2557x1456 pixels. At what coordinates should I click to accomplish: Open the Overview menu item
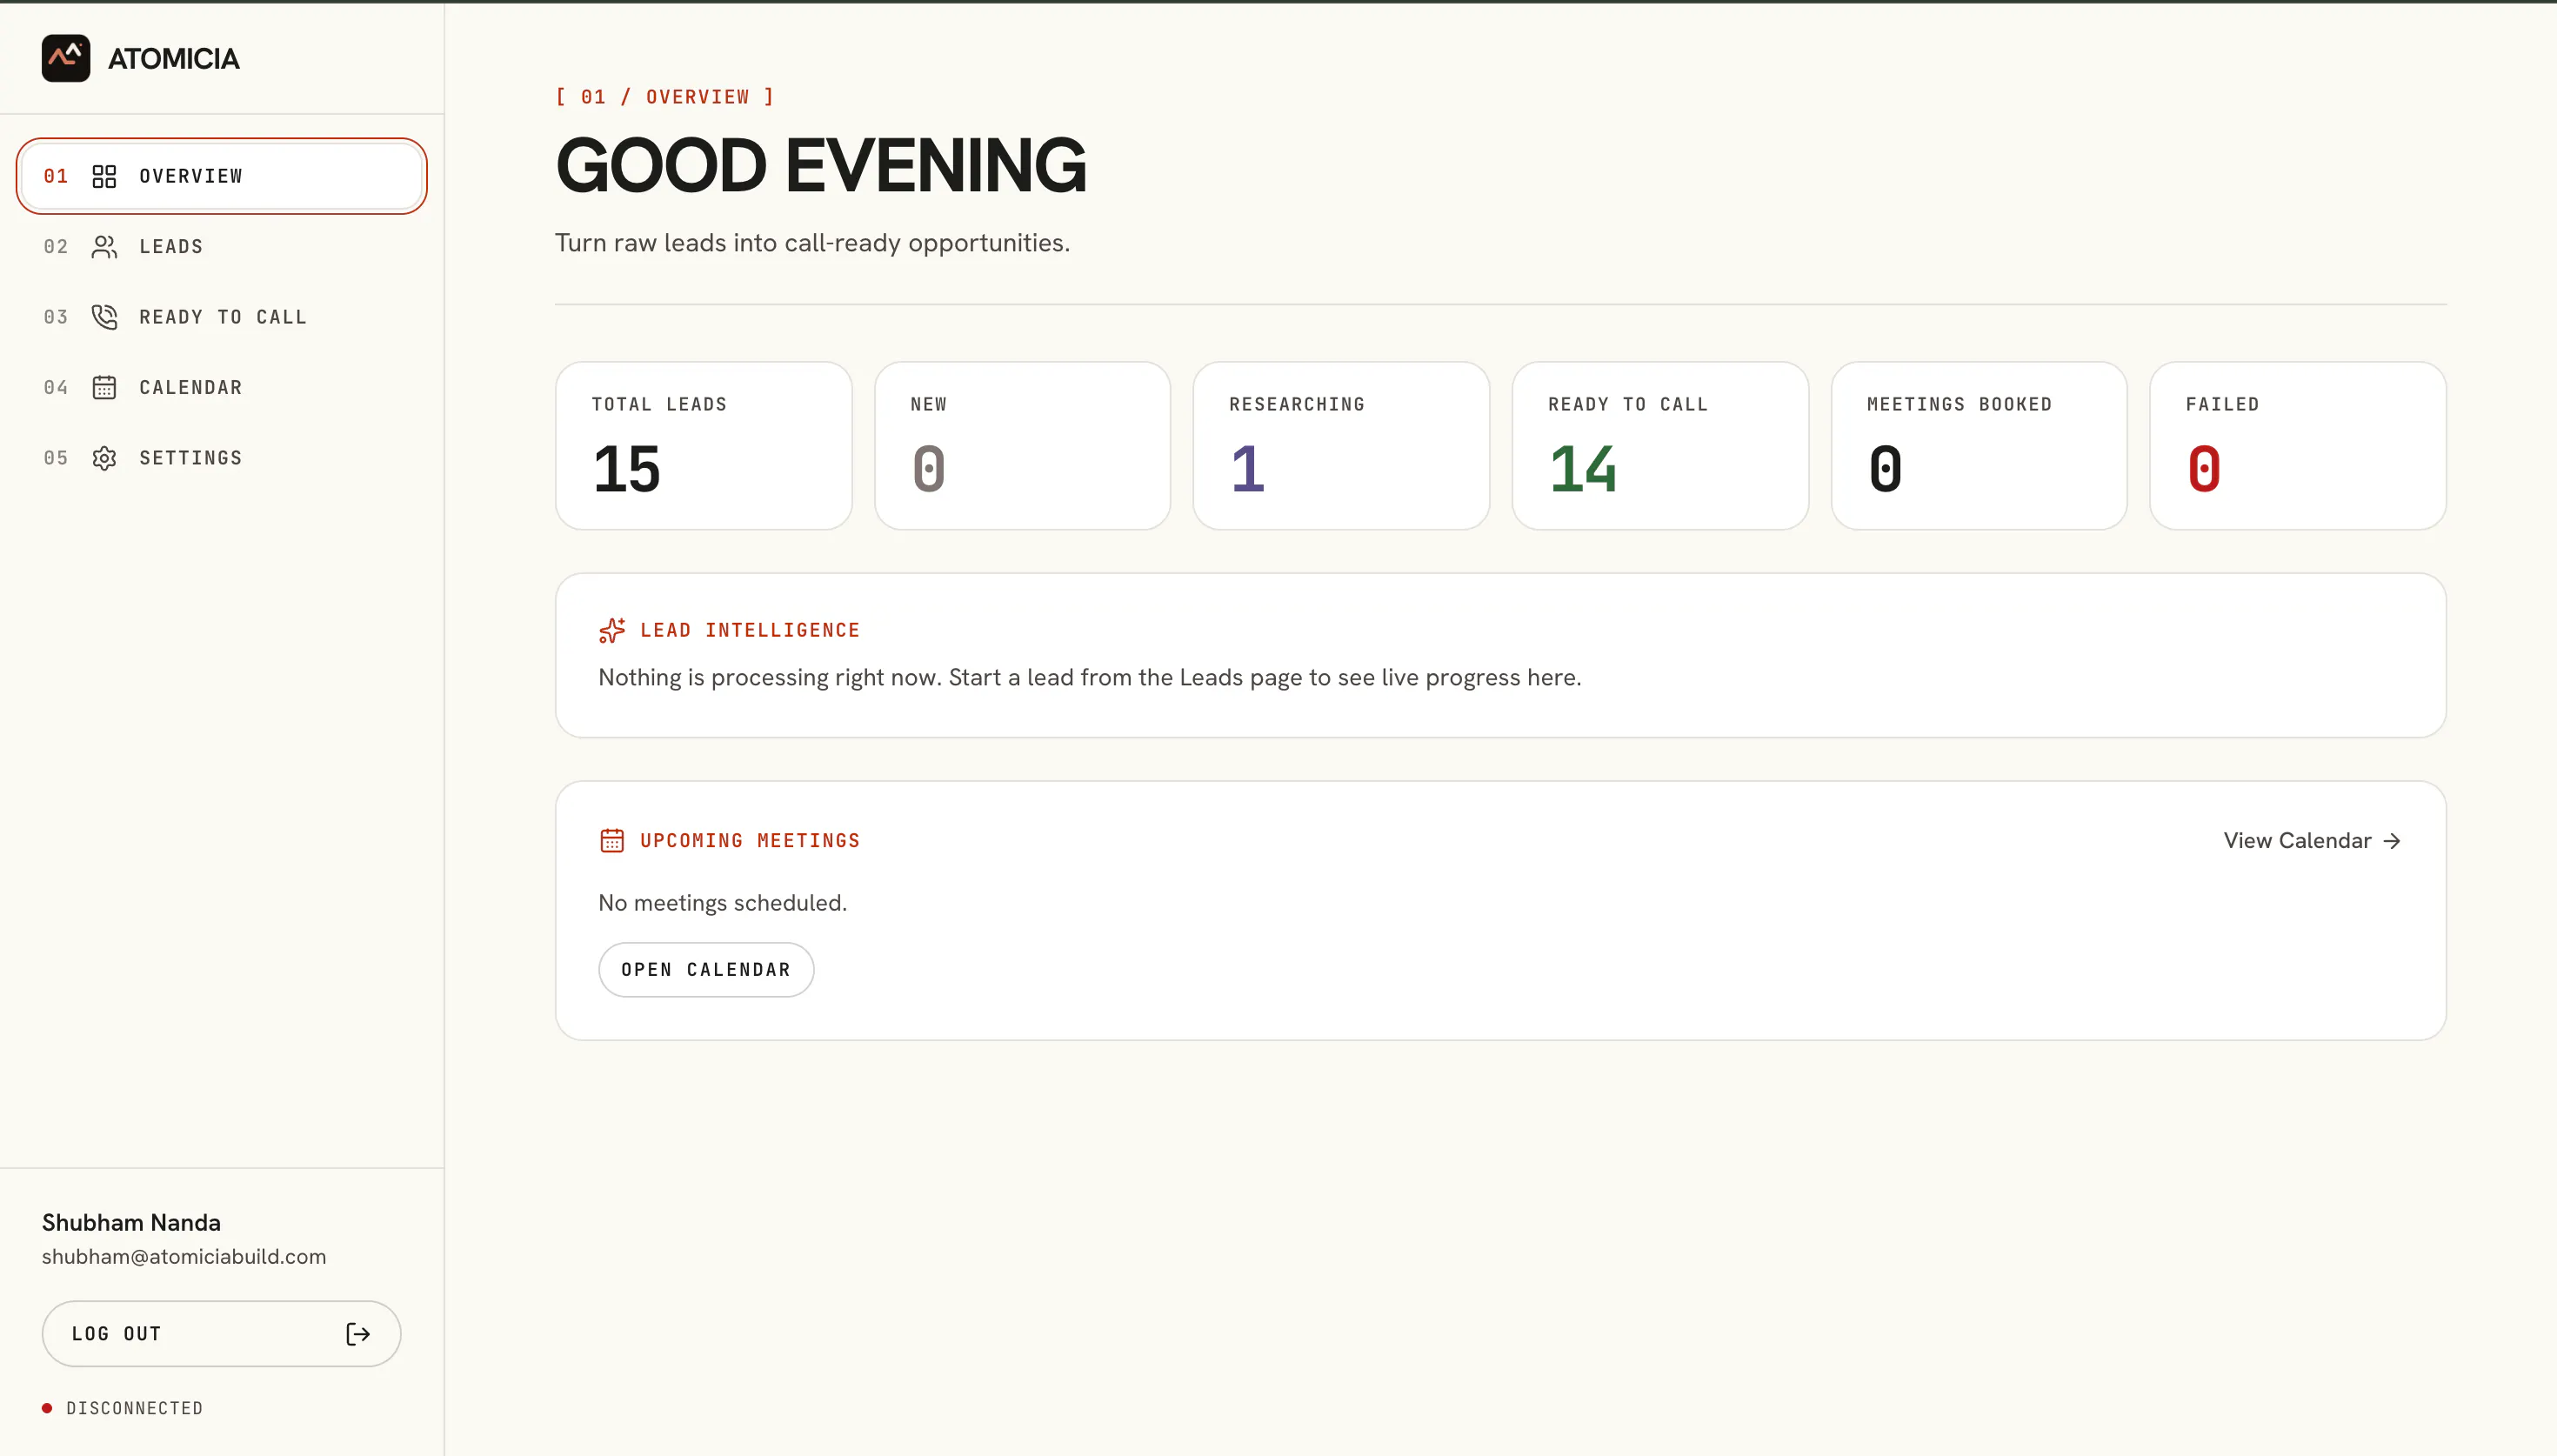coord(222,176)
